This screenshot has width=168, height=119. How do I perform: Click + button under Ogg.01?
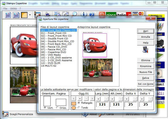pos(80,98)
